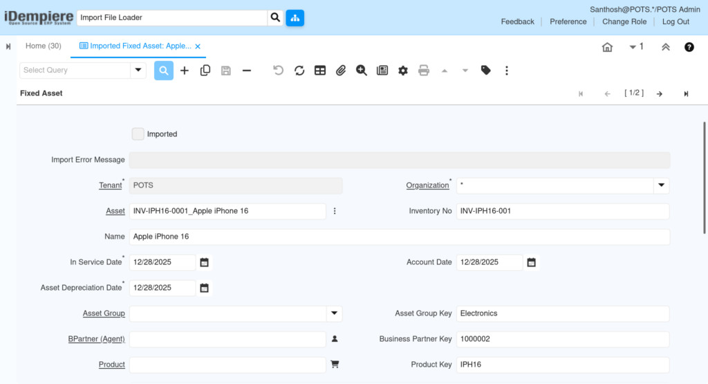The width and height of the screenshot is (708, 384).
Task: Go to detail record down arrow
Action: point(465,71)
